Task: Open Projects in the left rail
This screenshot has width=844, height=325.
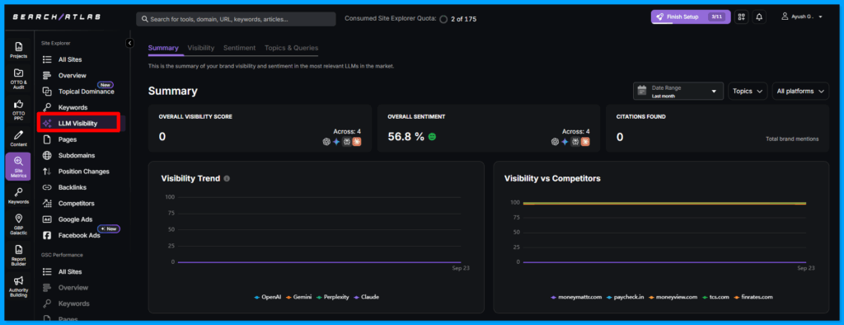Action: [18, 50]
